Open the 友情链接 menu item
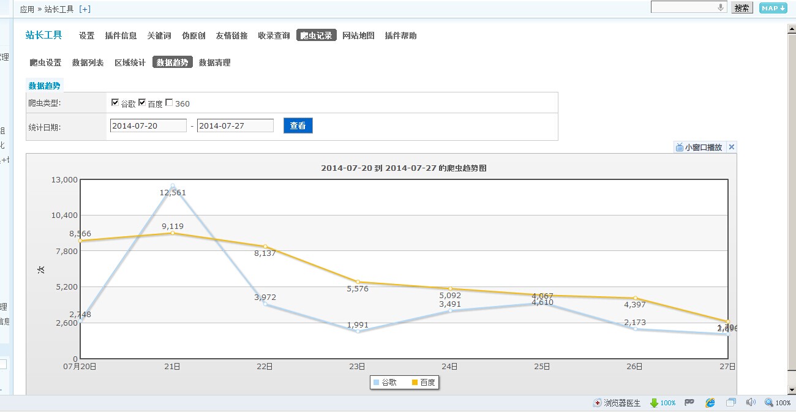Image resolution: width=796 pixels, height=412 pixels. pyautogui.click(x=231, y=36)
